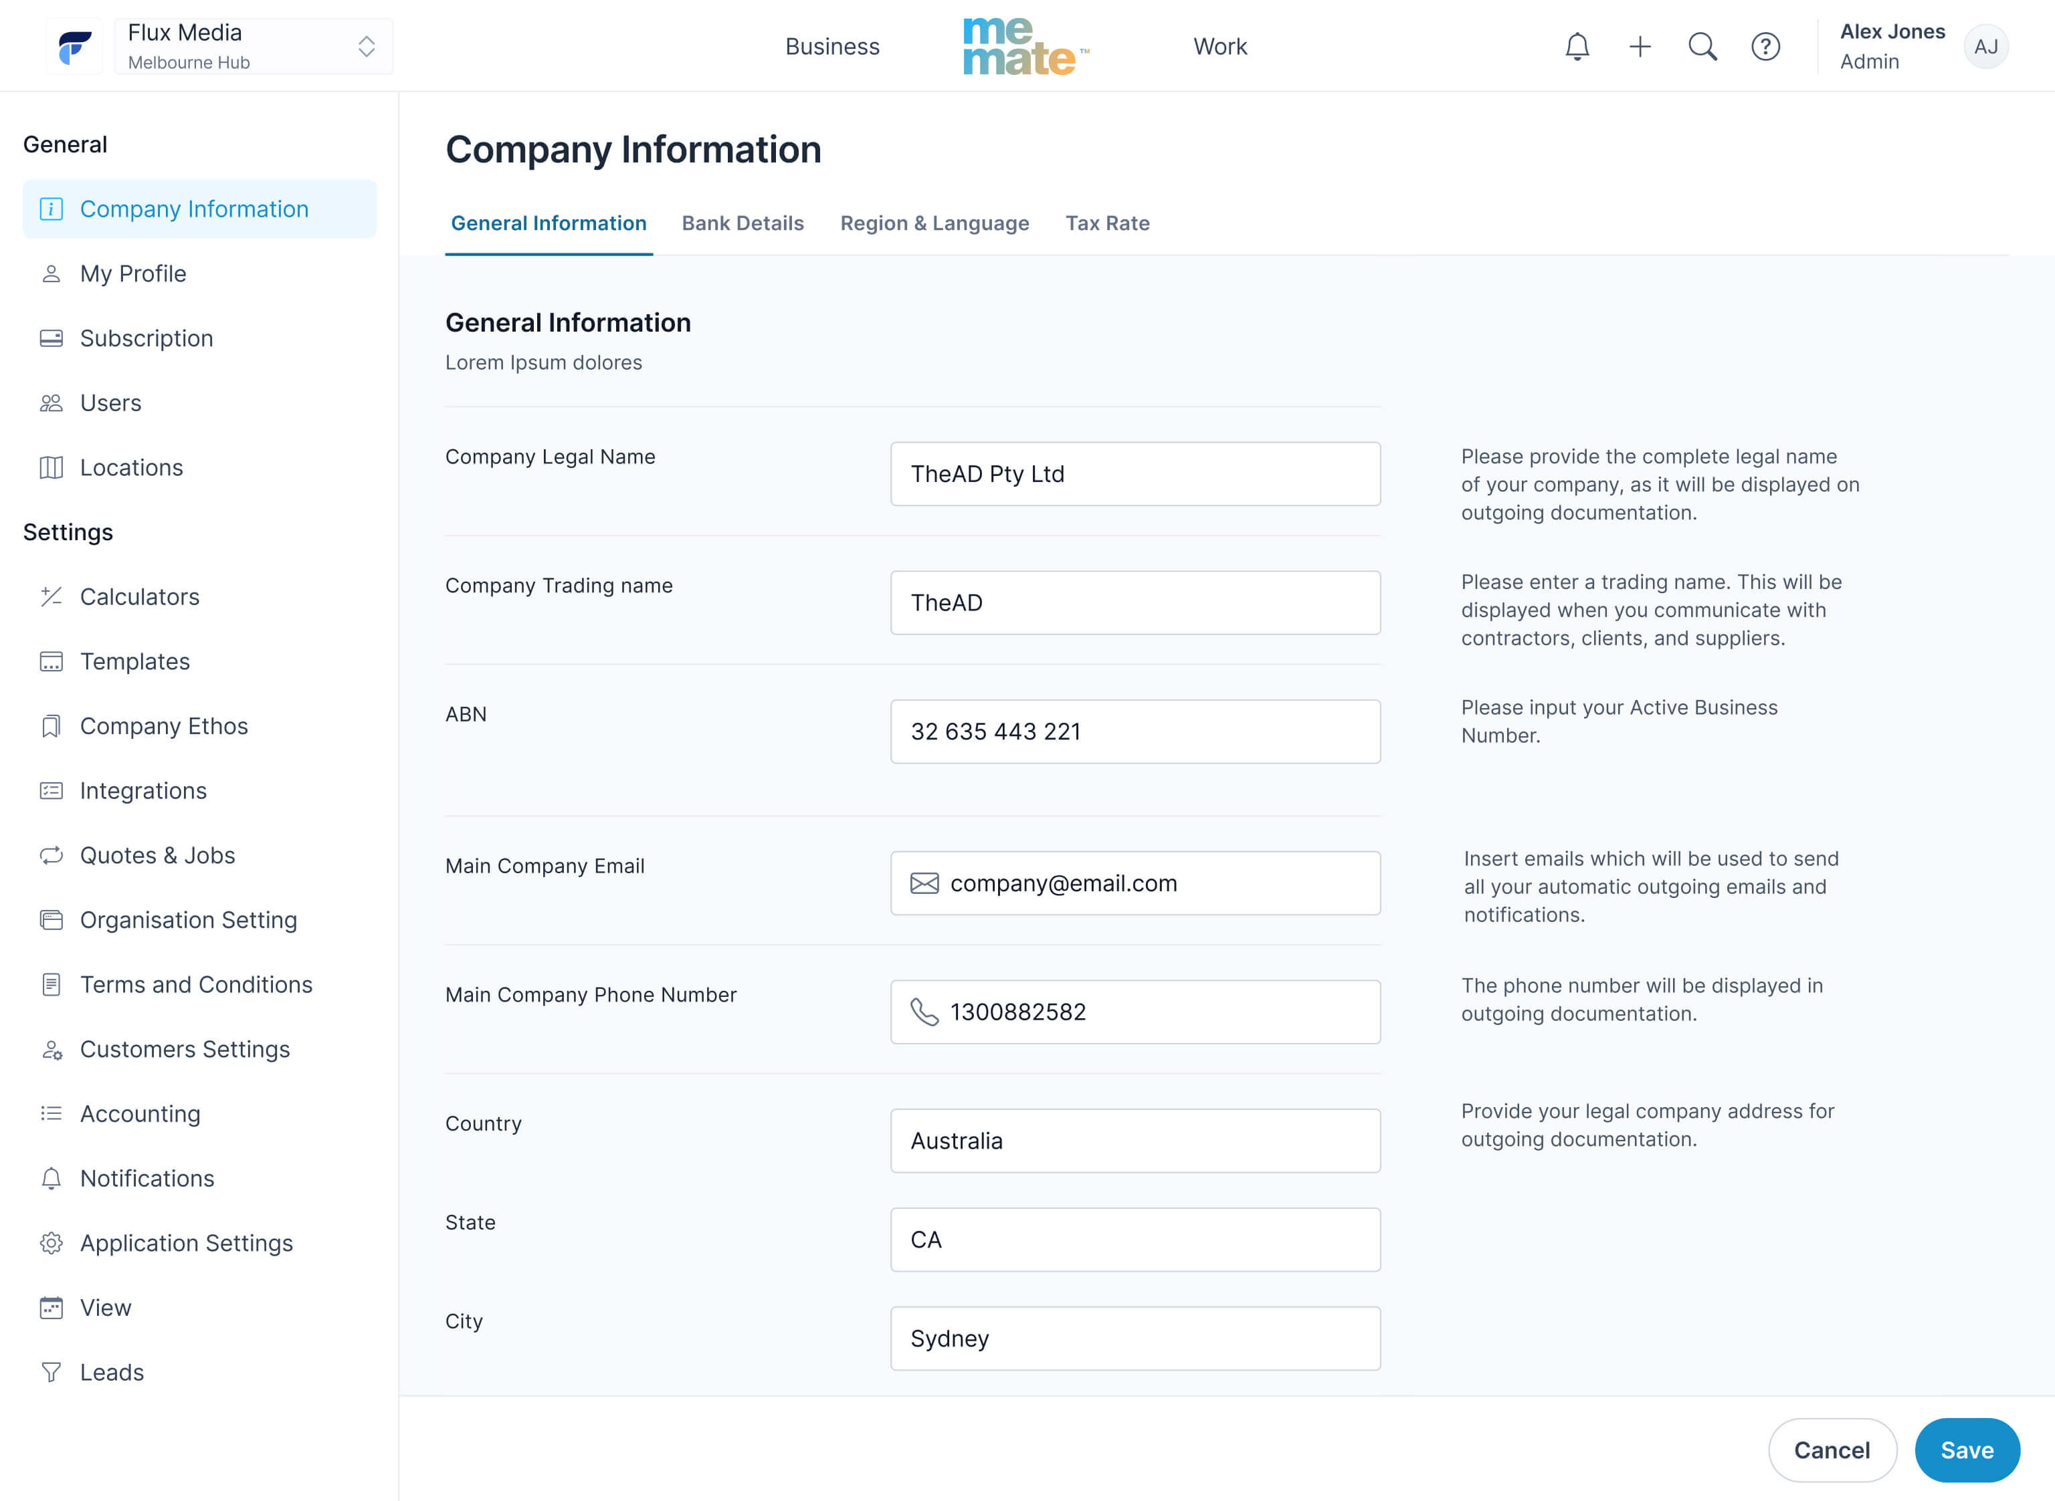Open the Region & Language tab
Image resolution: width=2055 pixels, height=1501 pixels.
[x=935, y=223]
